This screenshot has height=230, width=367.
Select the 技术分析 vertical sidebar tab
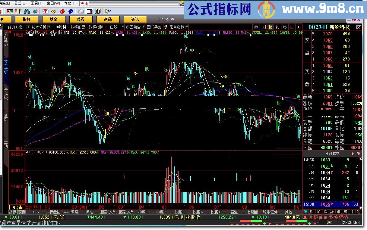[6, 67]
